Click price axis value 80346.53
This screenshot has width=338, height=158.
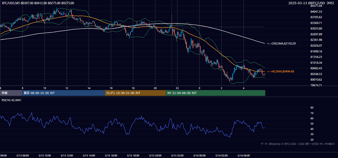point(316,74)
